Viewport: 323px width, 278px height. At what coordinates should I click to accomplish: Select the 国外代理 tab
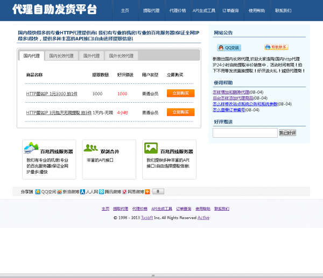click(x=92, y=55)
